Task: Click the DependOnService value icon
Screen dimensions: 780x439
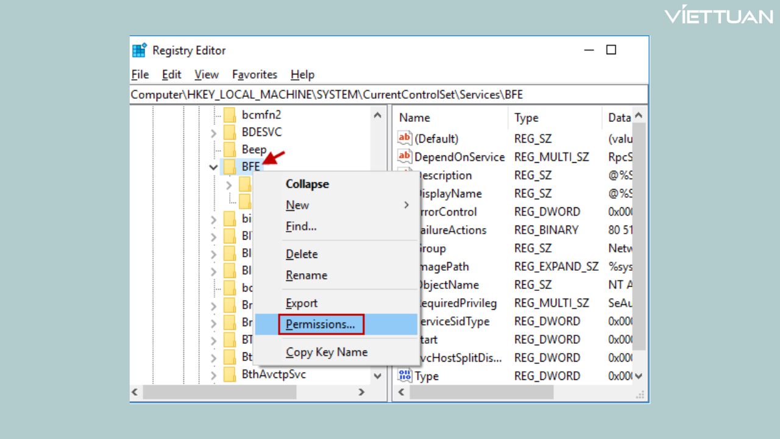Action: [405, 157]
